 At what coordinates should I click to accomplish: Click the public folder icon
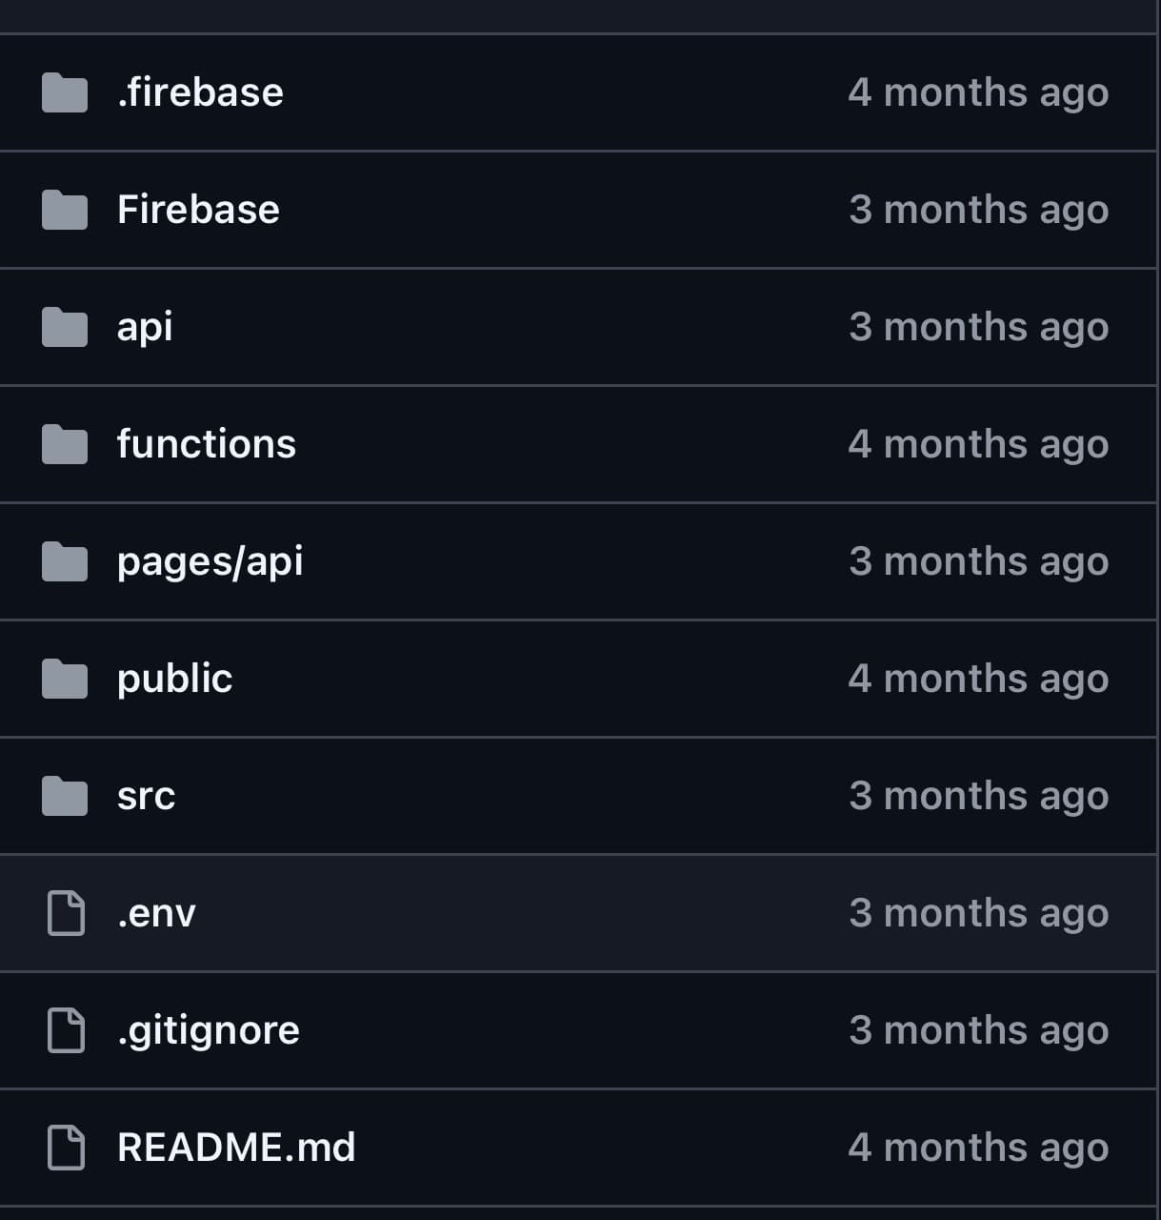[x=65, y=679]
